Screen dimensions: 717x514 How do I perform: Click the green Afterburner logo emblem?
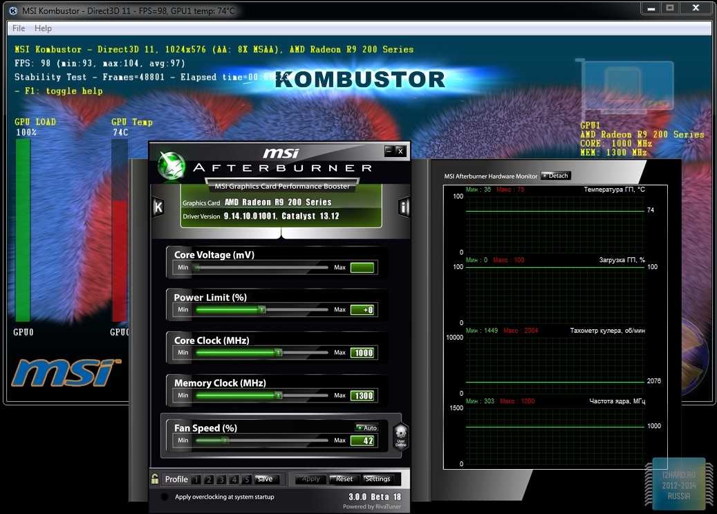coord(171,165)
